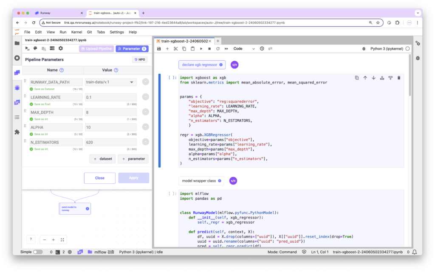Click the Parameter button
435x272 pixels.
[132, 49]
